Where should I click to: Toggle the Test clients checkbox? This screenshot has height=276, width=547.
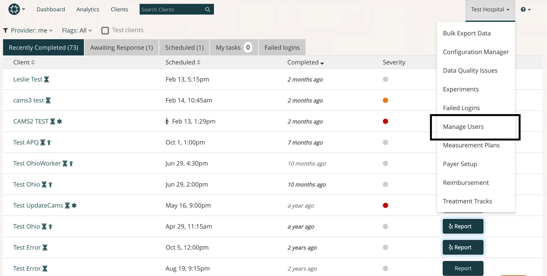(x=105, y=30)
